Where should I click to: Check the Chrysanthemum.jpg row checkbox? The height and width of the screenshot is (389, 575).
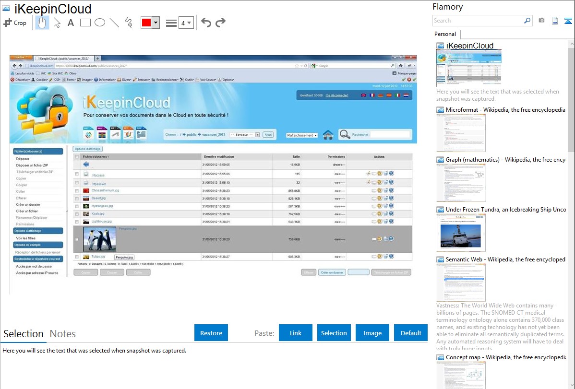77,190
